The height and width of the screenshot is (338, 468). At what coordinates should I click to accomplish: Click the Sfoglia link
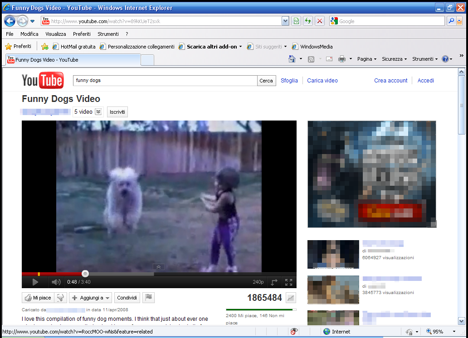pos(289,81)
